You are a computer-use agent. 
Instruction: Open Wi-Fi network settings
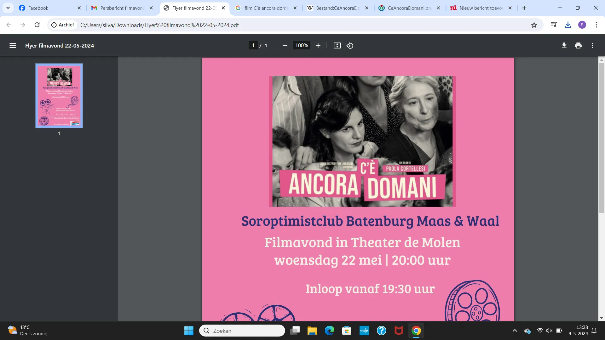point(540,331)
